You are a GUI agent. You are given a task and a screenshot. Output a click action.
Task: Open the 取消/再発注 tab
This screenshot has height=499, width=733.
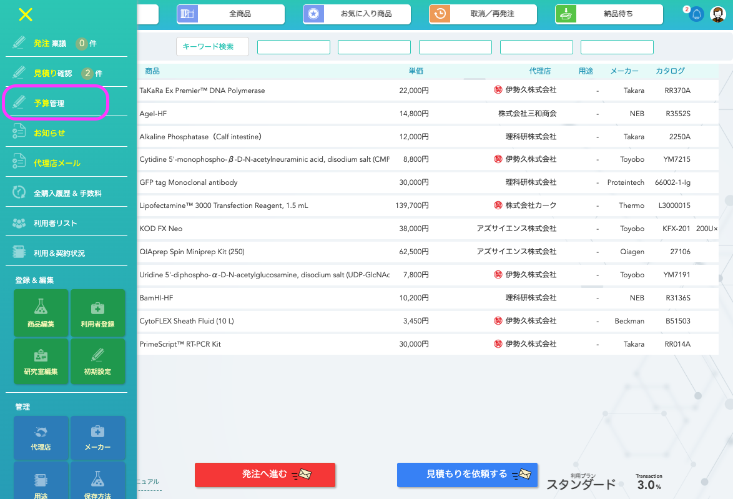click(x=483, y=14)
